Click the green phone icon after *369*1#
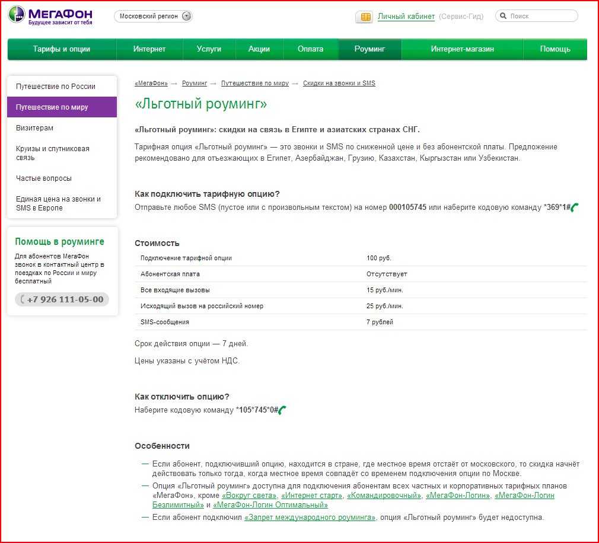Image resolution: width=599 pixels, height=543 pixels. pos(575,207)
